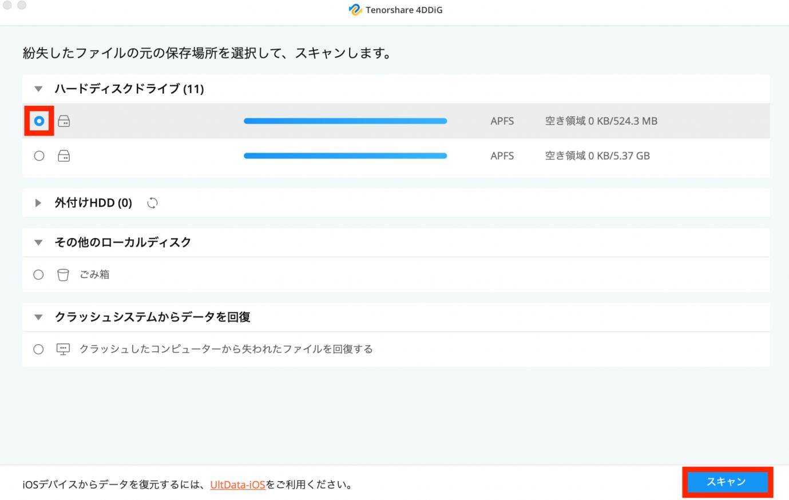This screenshot has width=789, height=500.
Task: Collapse the クラッシュシステムからデータを回復 section
Action: coord(38,317)
